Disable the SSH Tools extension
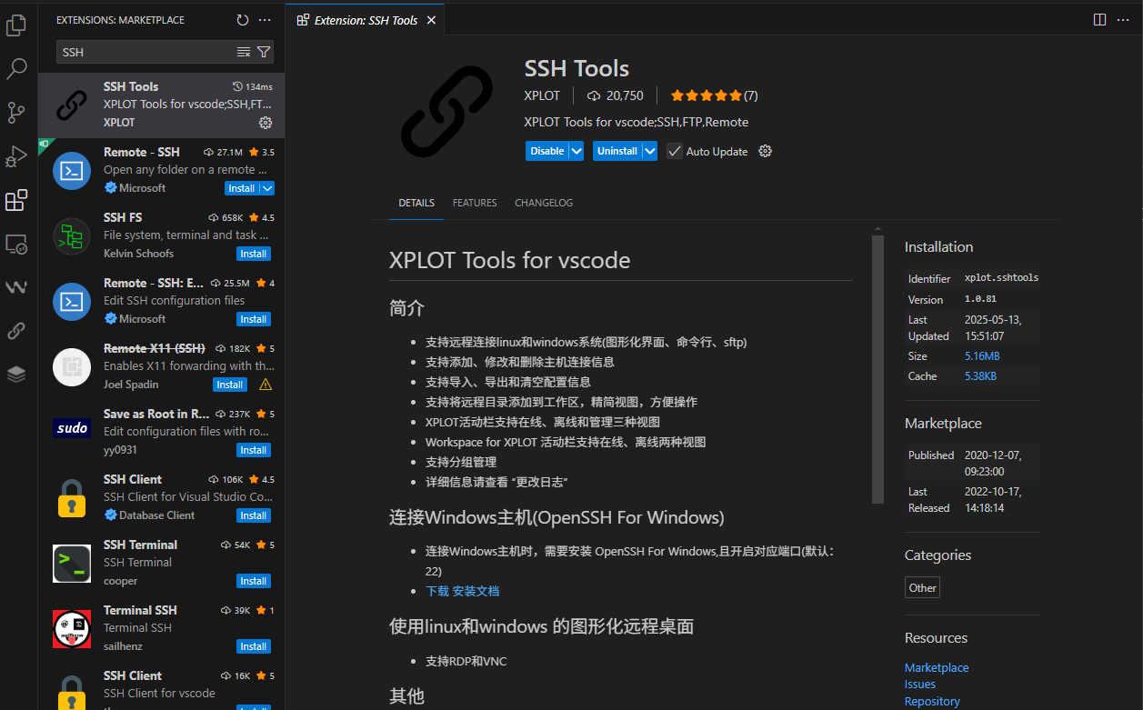This screenshot has height=710, width=1143. pyautogui.click(x=547, y=151)
